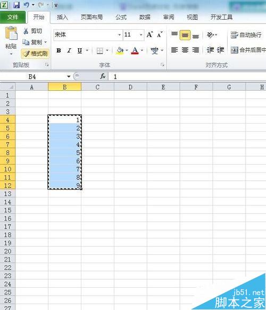Viewport: 266px width, 310px height.
Task: Open the 页面布局 (Page Layout) tab
Action: pyautogui.click(x=92, y=17)
